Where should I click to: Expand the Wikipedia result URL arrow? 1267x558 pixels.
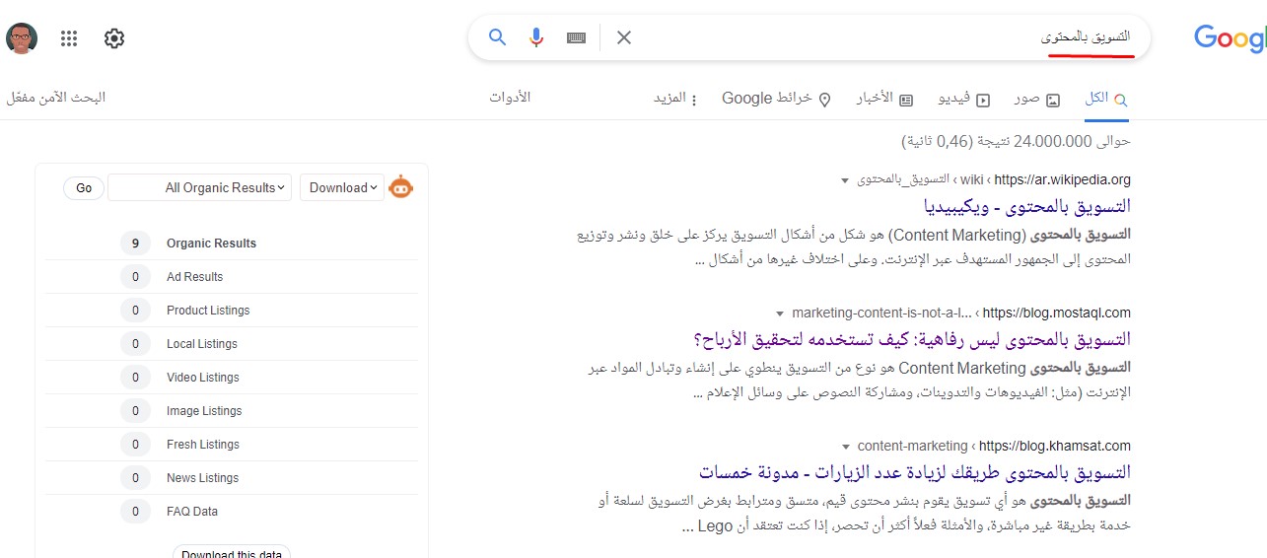(x=845, y=180)
